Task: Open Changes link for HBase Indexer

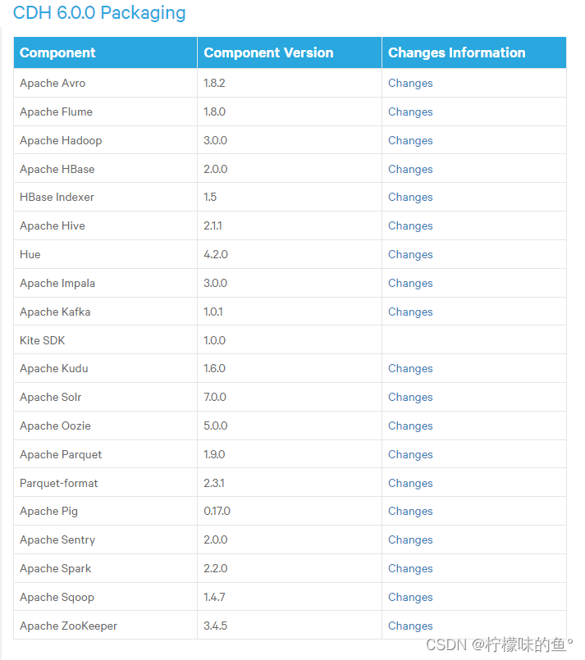Action: 410,198
